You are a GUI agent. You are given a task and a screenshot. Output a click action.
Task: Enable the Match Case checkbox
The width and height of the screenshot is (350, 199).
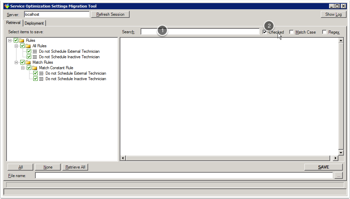pyautogui.click(x=291, y=32)
